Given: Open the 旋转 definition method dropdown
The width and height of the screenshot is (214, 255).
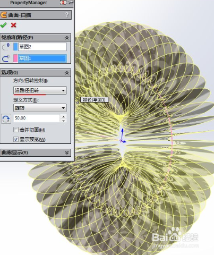Looking at the screenshot, I should pos(40,108).
